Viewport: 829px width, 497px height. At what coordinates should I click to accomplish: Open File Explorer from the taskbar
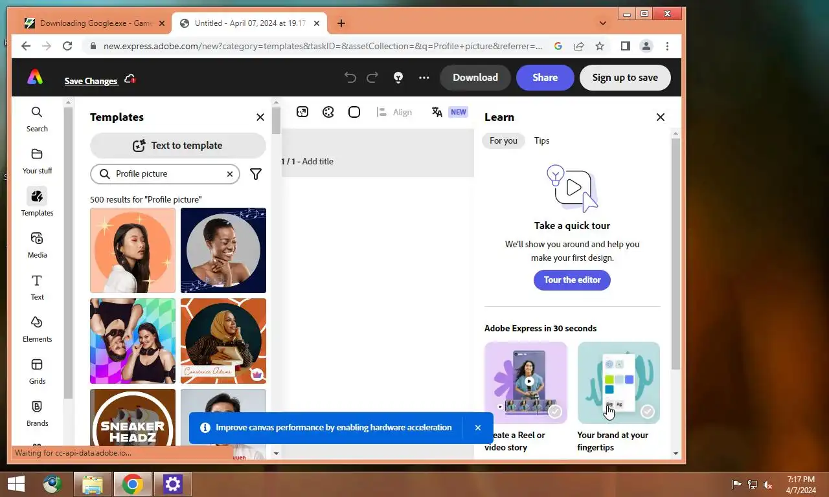93,484
